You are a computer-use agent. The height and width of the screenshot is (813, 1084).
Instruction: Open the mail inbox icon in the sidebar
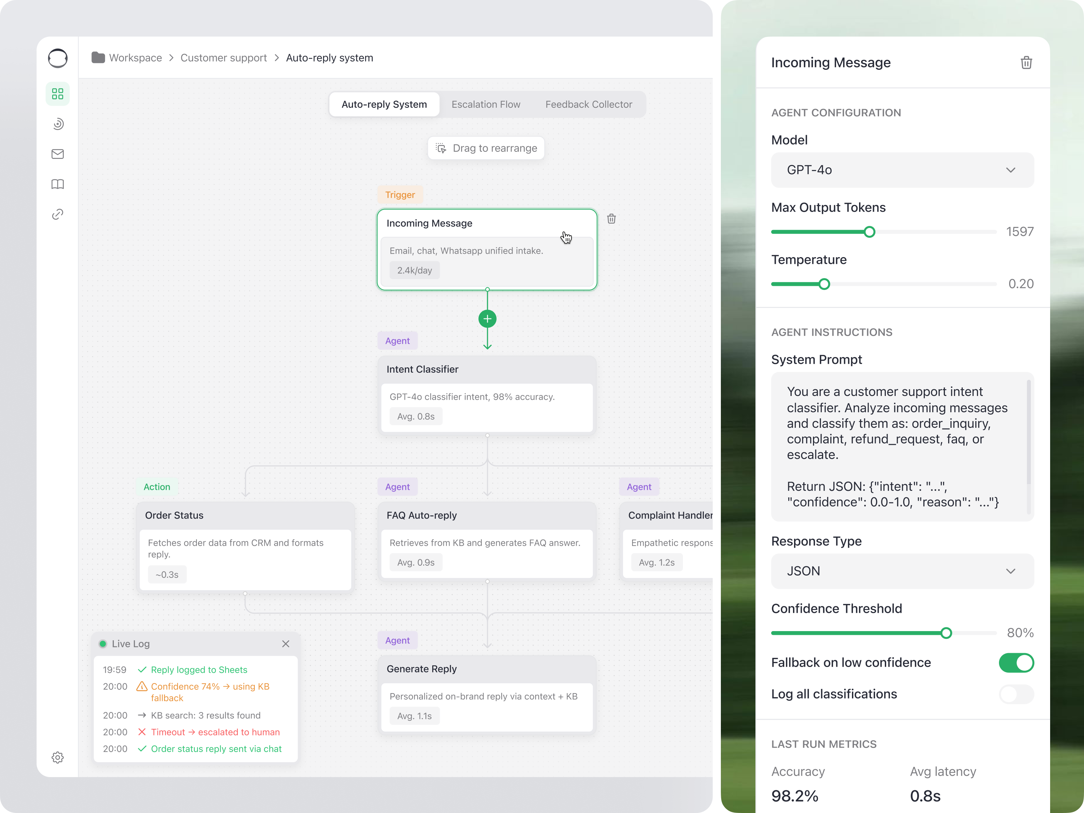coord(57,154)
